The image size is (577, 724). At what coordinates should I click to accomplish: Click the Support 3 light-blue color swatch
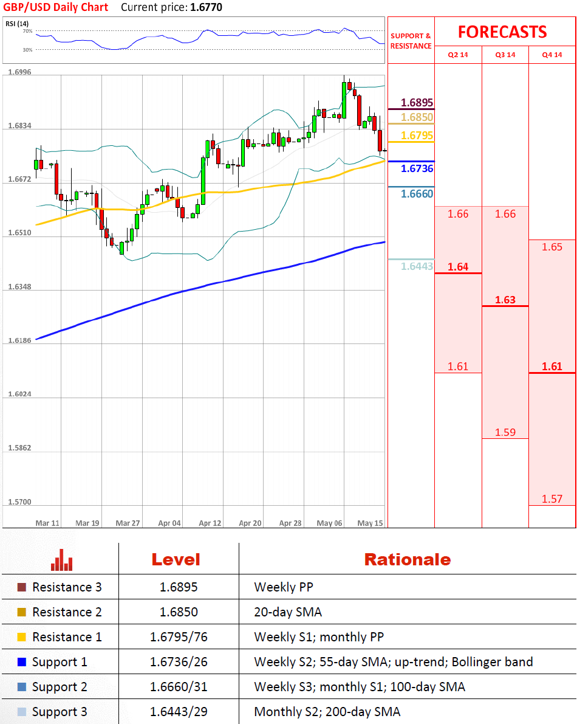[22, 712]
